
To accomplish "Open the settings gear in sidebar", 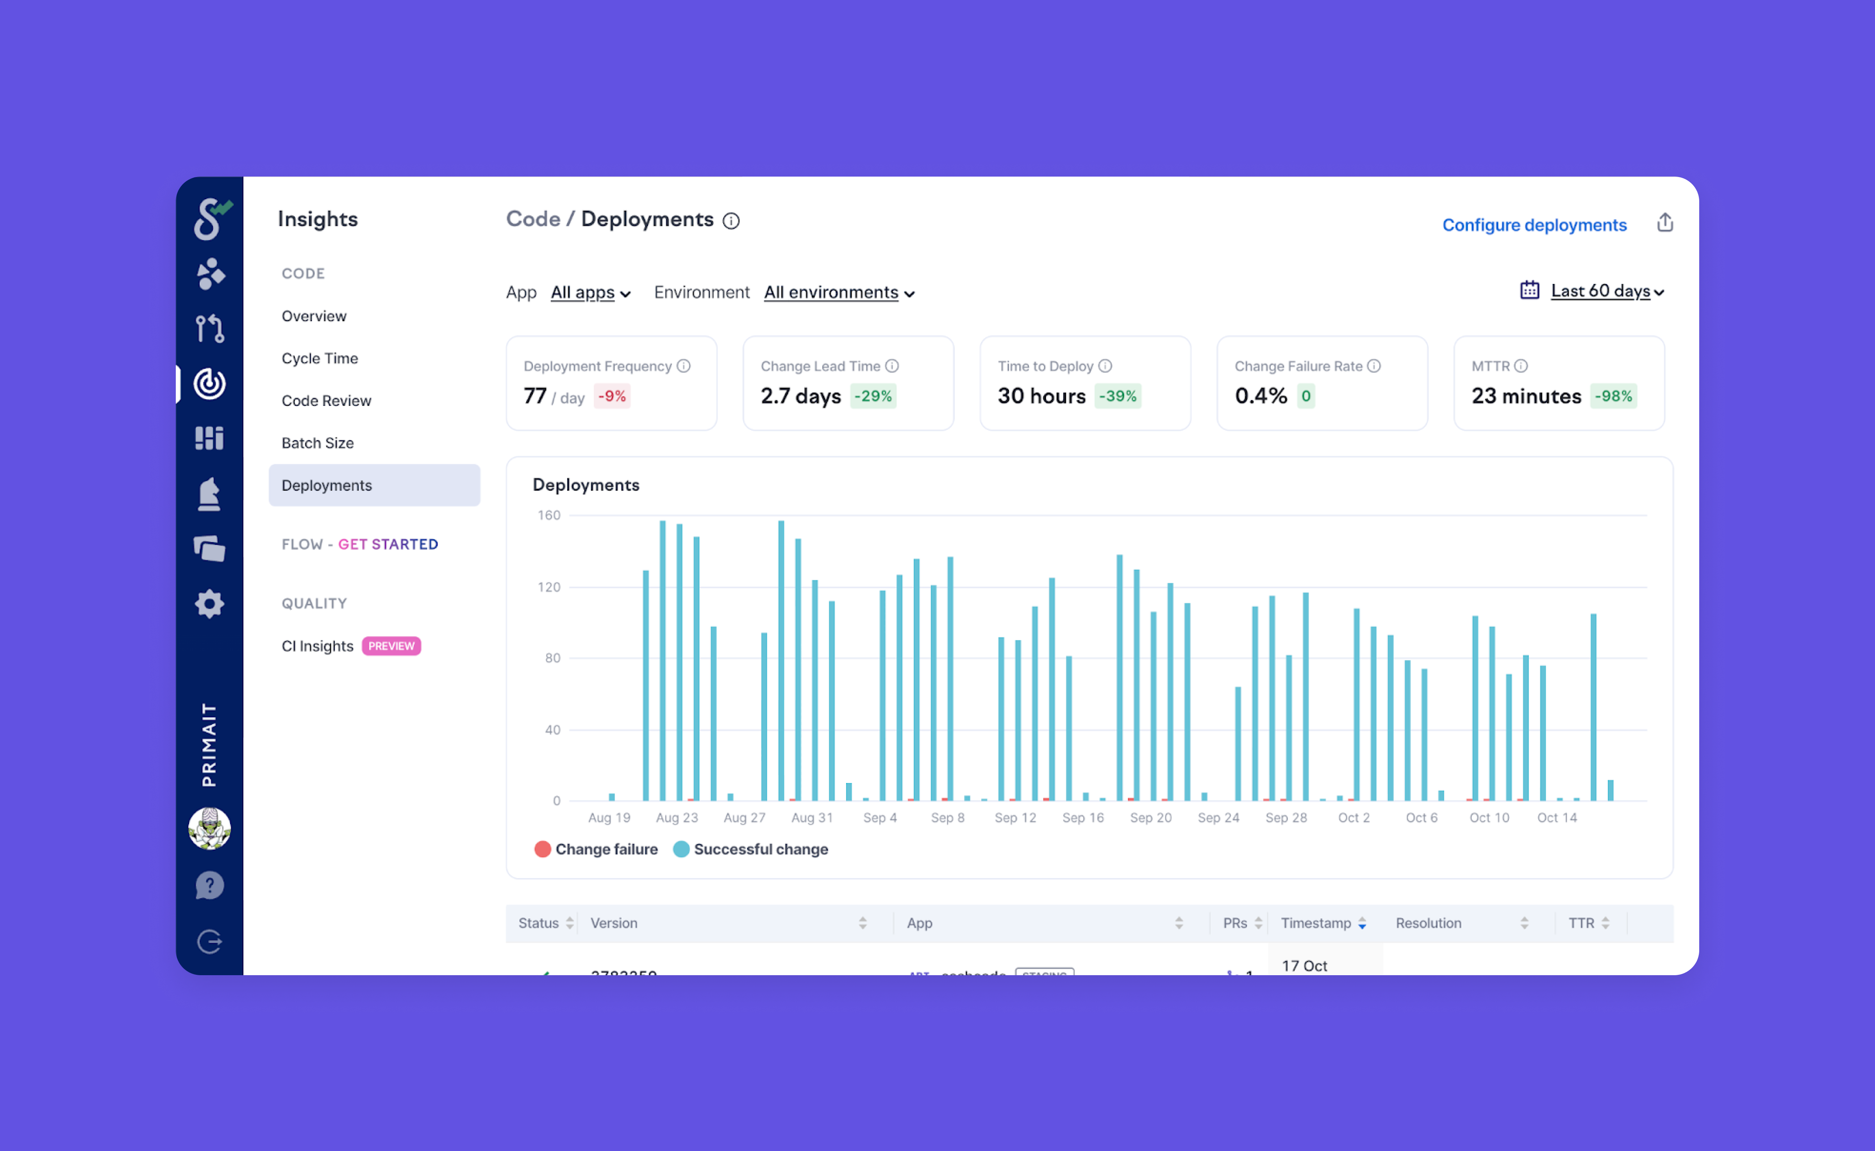I will point(209,604).
